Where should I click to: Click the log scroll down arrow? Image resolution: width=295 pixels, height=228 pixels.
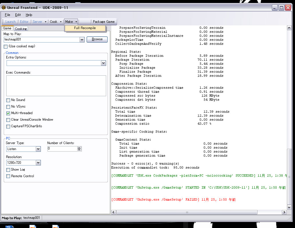point(289,207)
